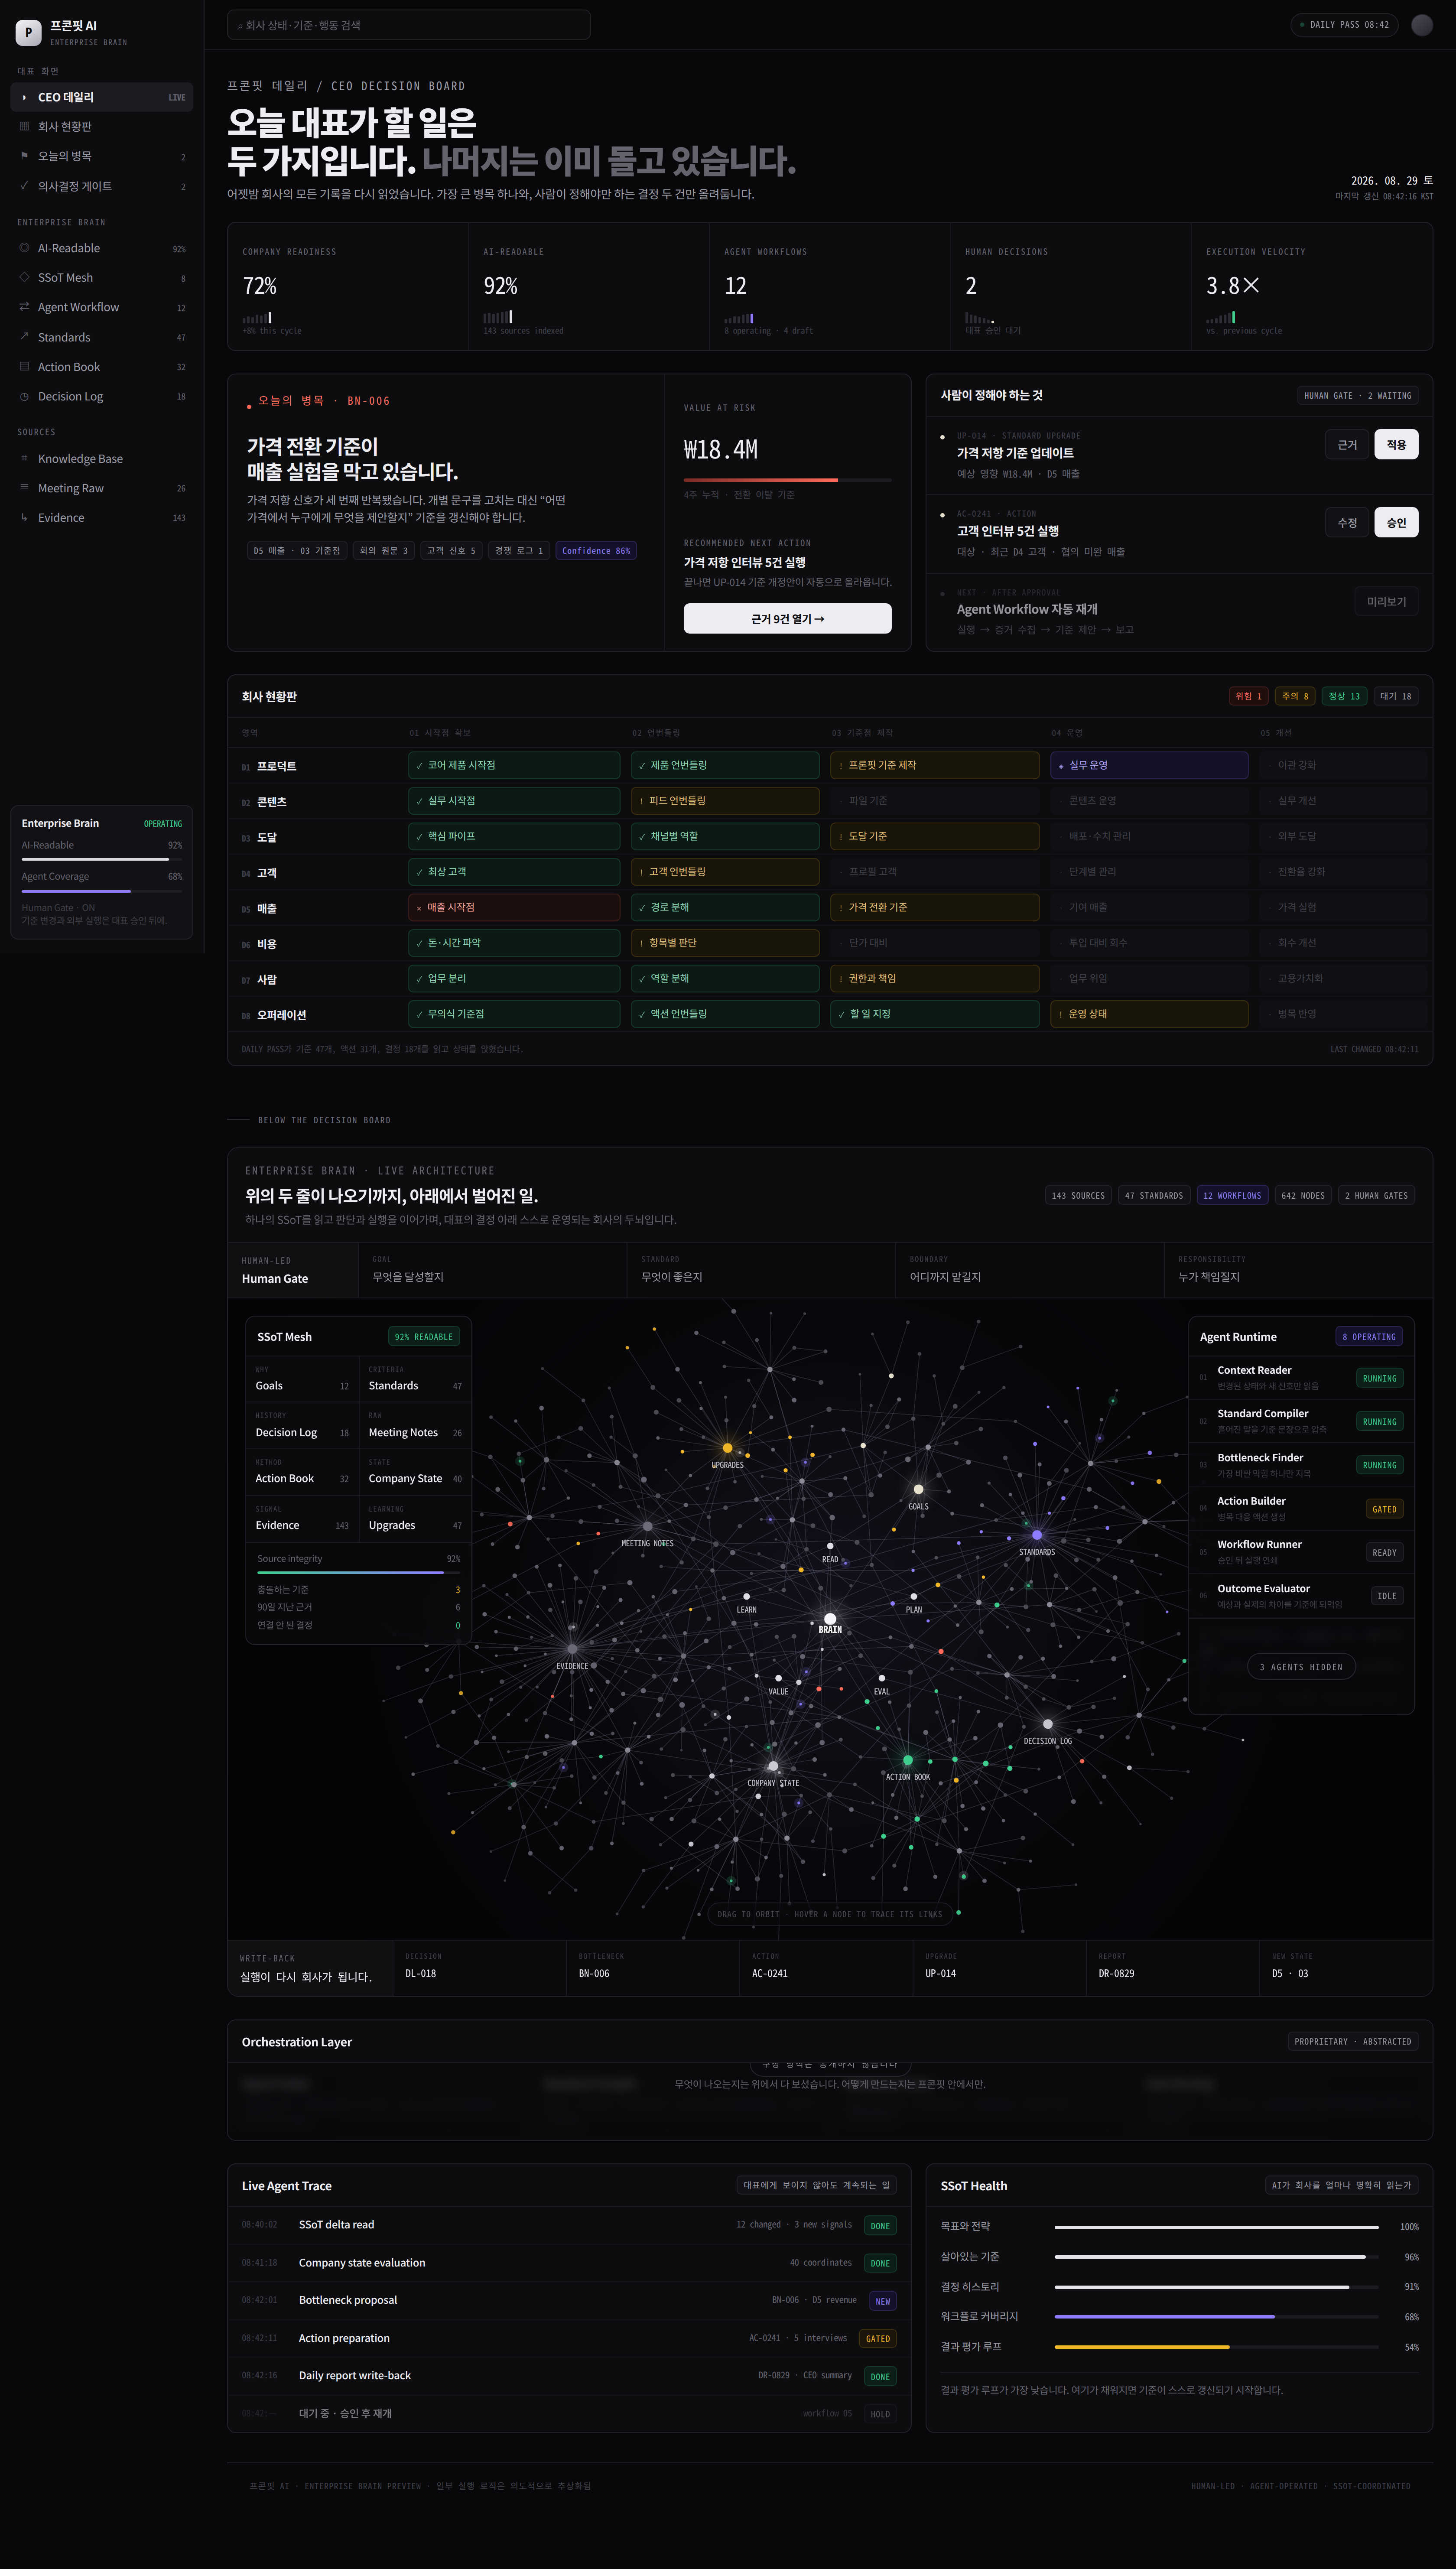Click the search magnifier icon
The height and width of the screenshot is (2569, 1456).
240,26
